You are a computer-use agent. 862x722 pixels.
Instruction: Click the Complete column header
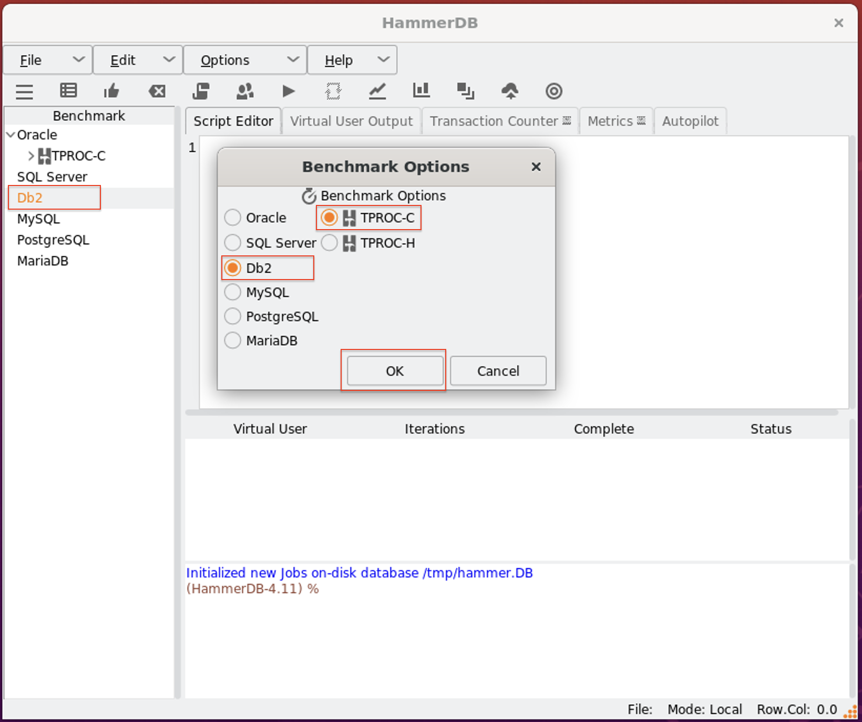click(x=604, y=429)
